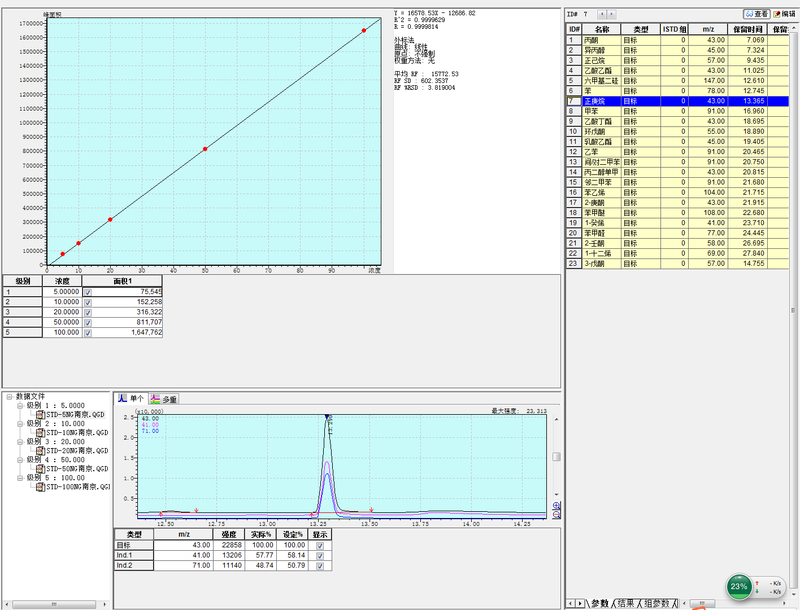Select compound row 六甲基二硅
This screenshot has width=800, height=610.
coord(677,81)
